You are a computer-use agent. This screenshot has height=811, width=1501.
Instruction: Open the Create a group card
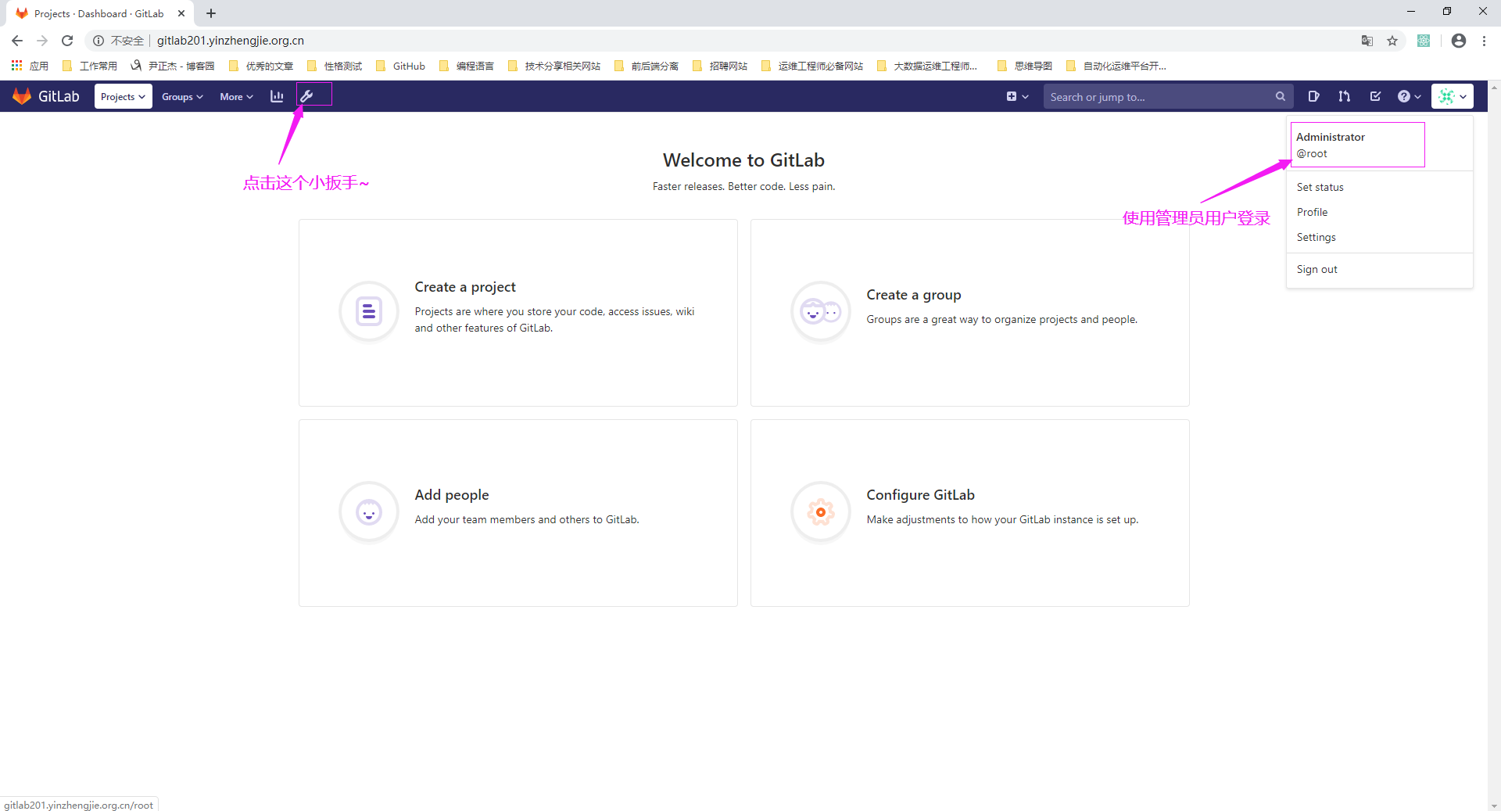tap(969, 312)
